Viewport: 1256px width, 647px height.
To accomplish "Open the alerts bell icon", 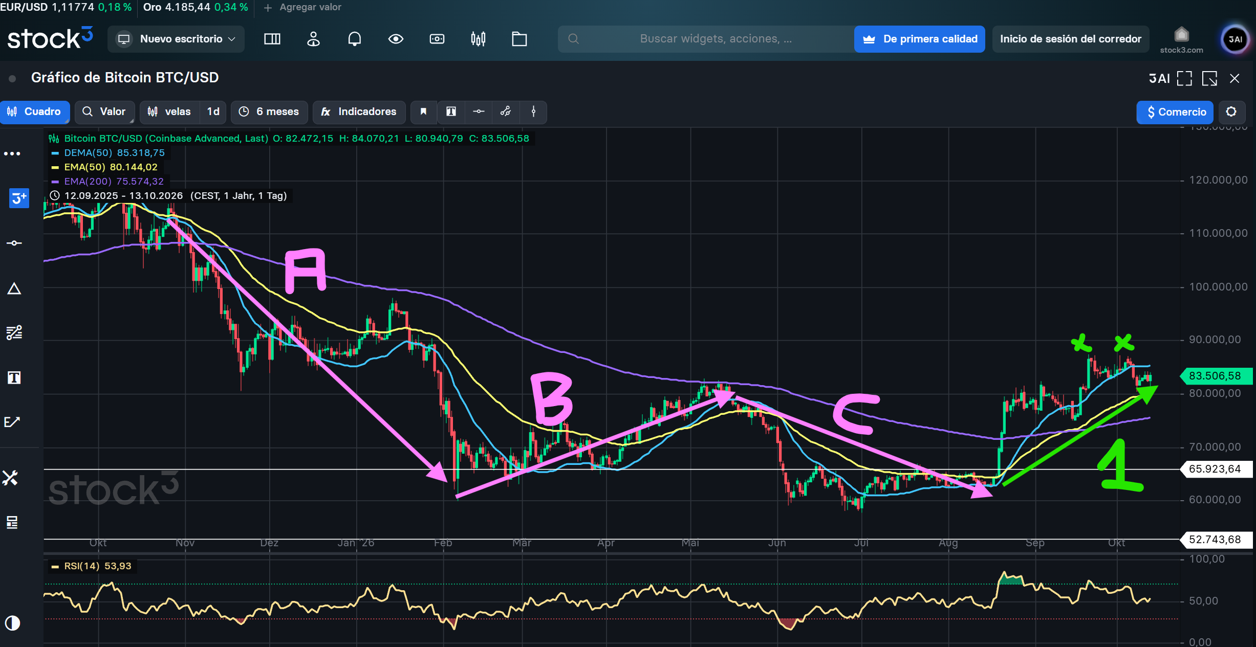I will 354,39.
